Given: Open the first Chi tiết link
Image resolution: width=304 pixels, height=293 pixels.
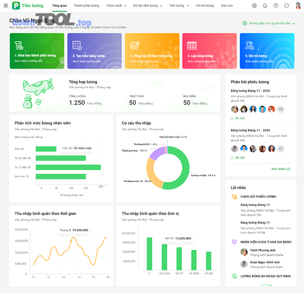Looking at the screenshot, I should (239, 118).
